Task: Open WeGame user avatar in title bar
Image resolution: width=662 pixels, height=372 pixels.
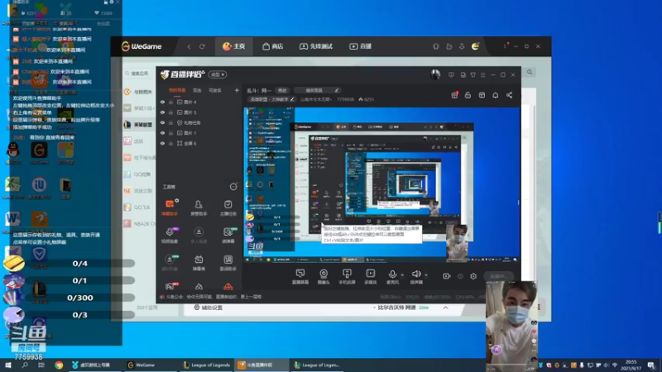Action: click(x=475, y=46)
